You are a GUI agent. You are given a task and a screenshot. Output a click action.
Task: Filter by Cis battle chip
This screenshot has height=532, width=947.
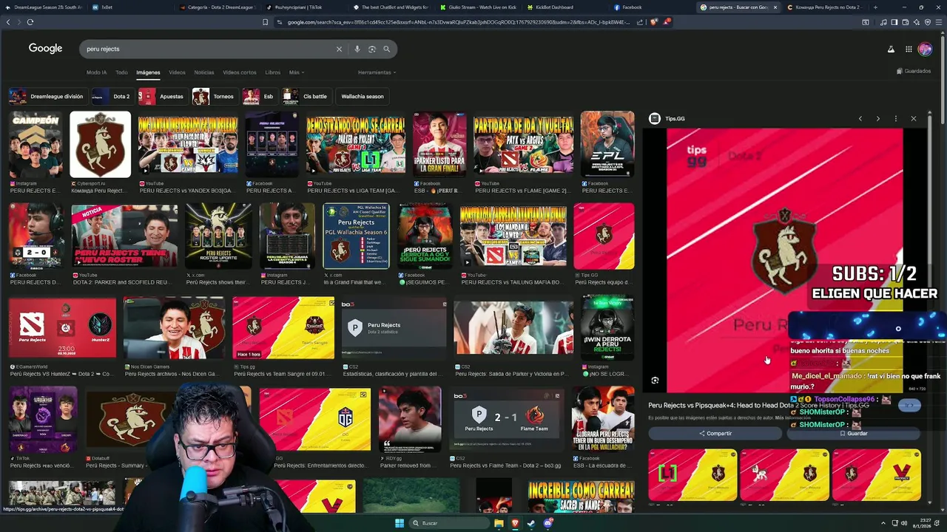(x=306, y=96)
